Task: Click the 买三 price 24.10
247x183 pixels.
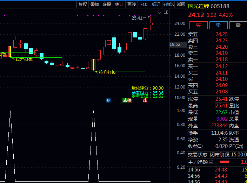Action: [x=222, y=79]
